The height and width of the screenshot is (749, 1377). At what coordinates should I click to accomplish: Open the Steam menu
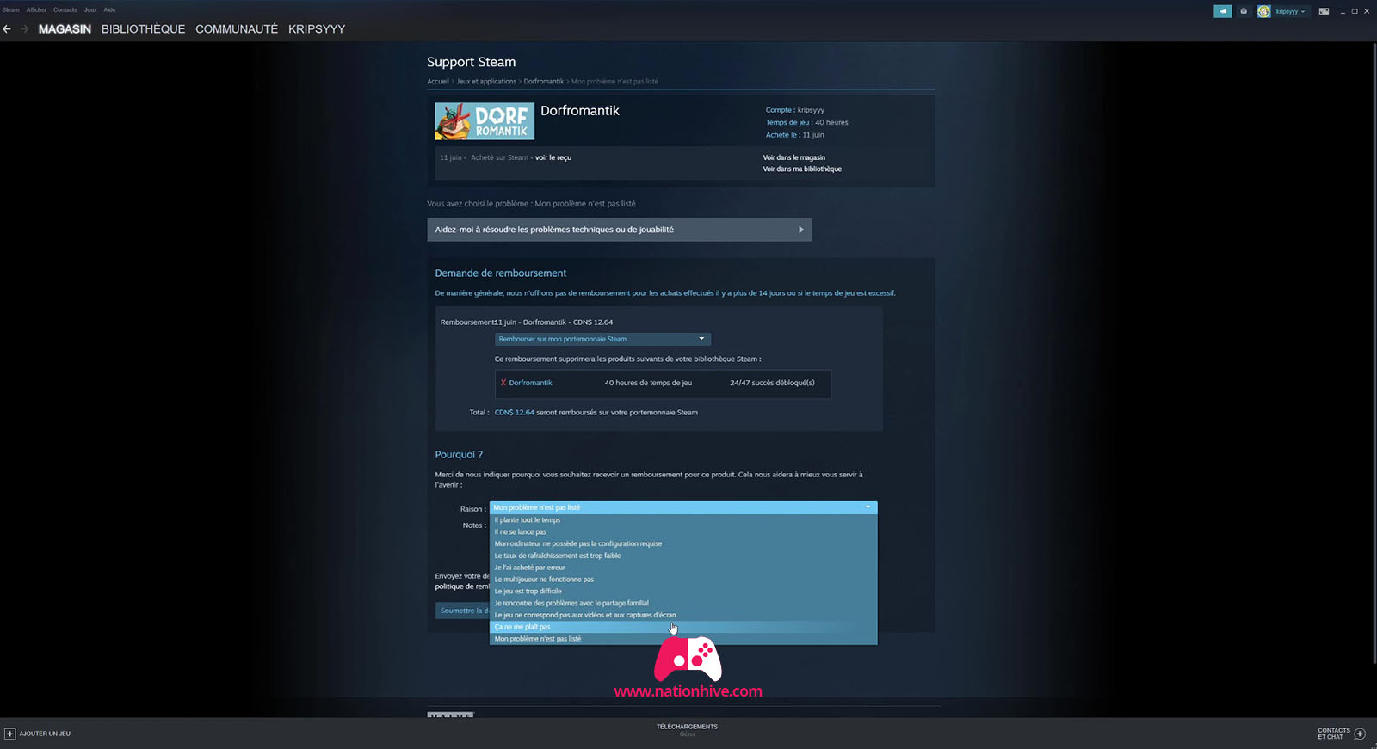pyautogui.click(x=10, y=10)
